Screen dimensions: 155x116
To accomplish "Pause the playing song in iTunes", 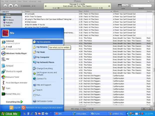I will [x=11, y=6].
